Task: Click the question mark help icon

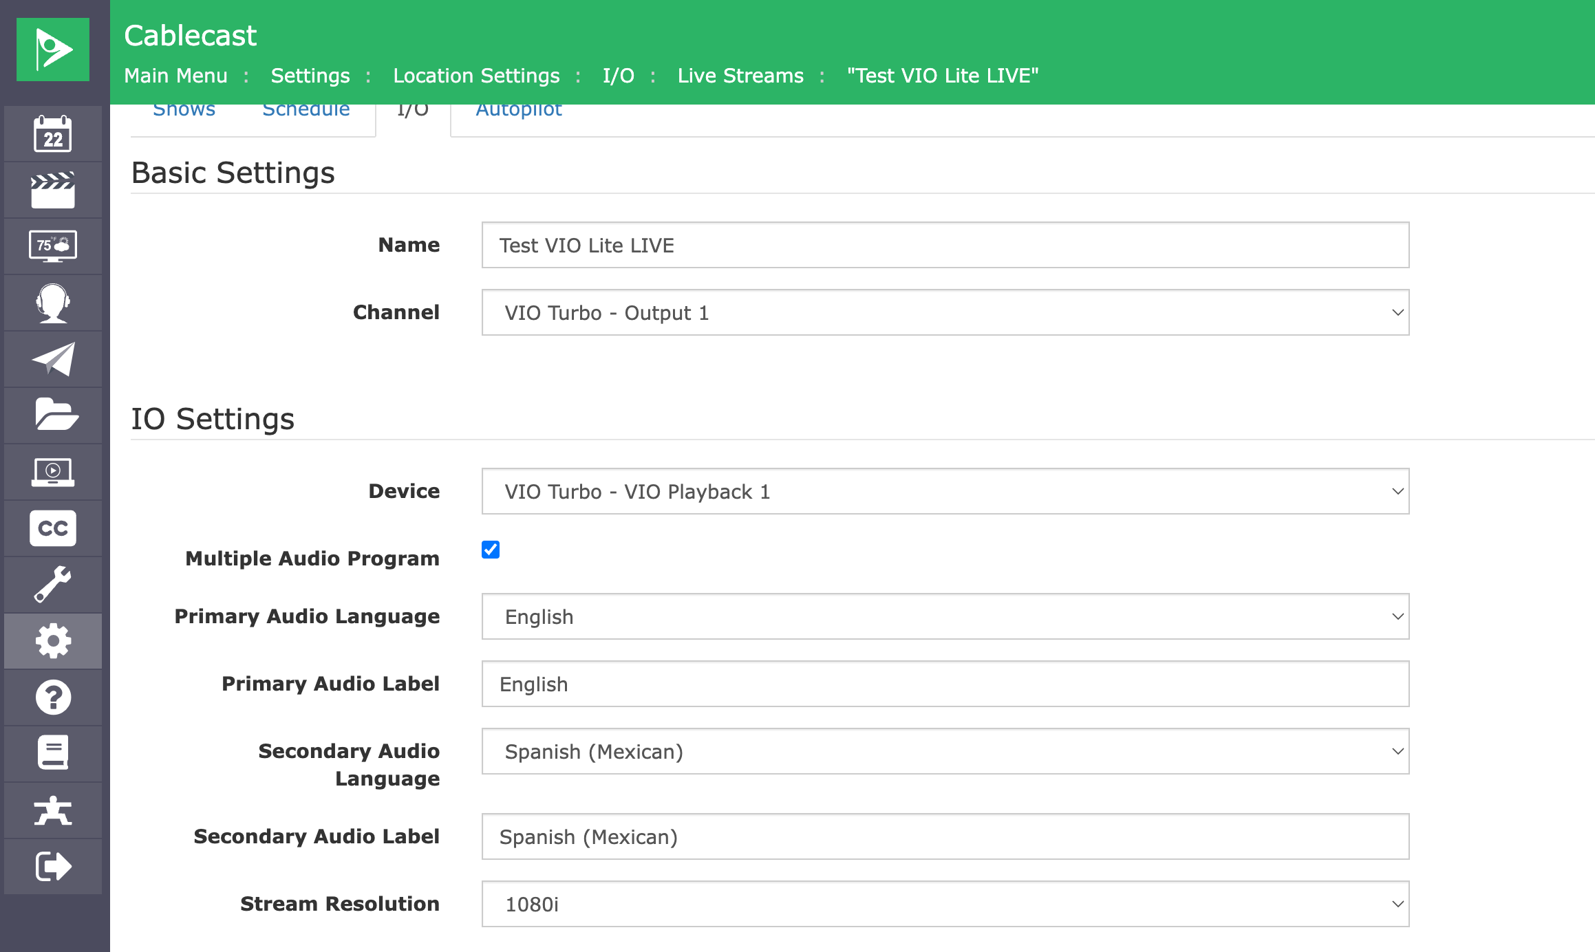Action: (x=53, y=697)
